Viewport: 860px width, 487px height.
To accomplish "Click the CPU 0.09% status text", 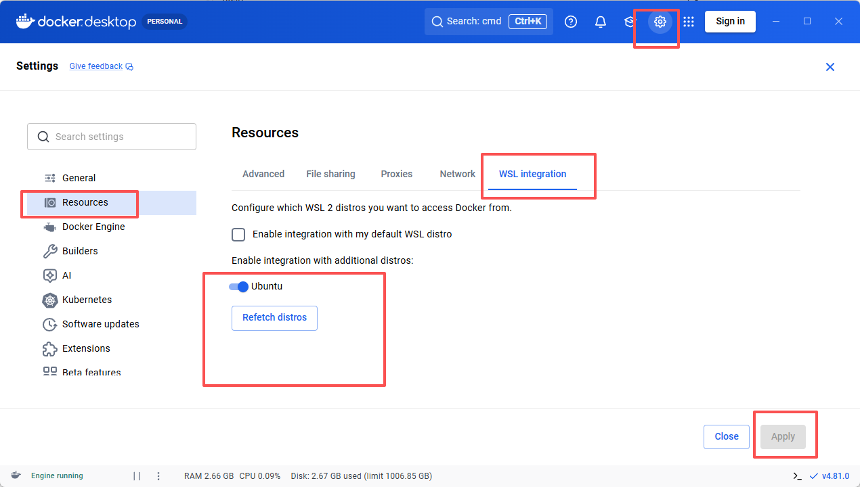I will pos(260,476).
